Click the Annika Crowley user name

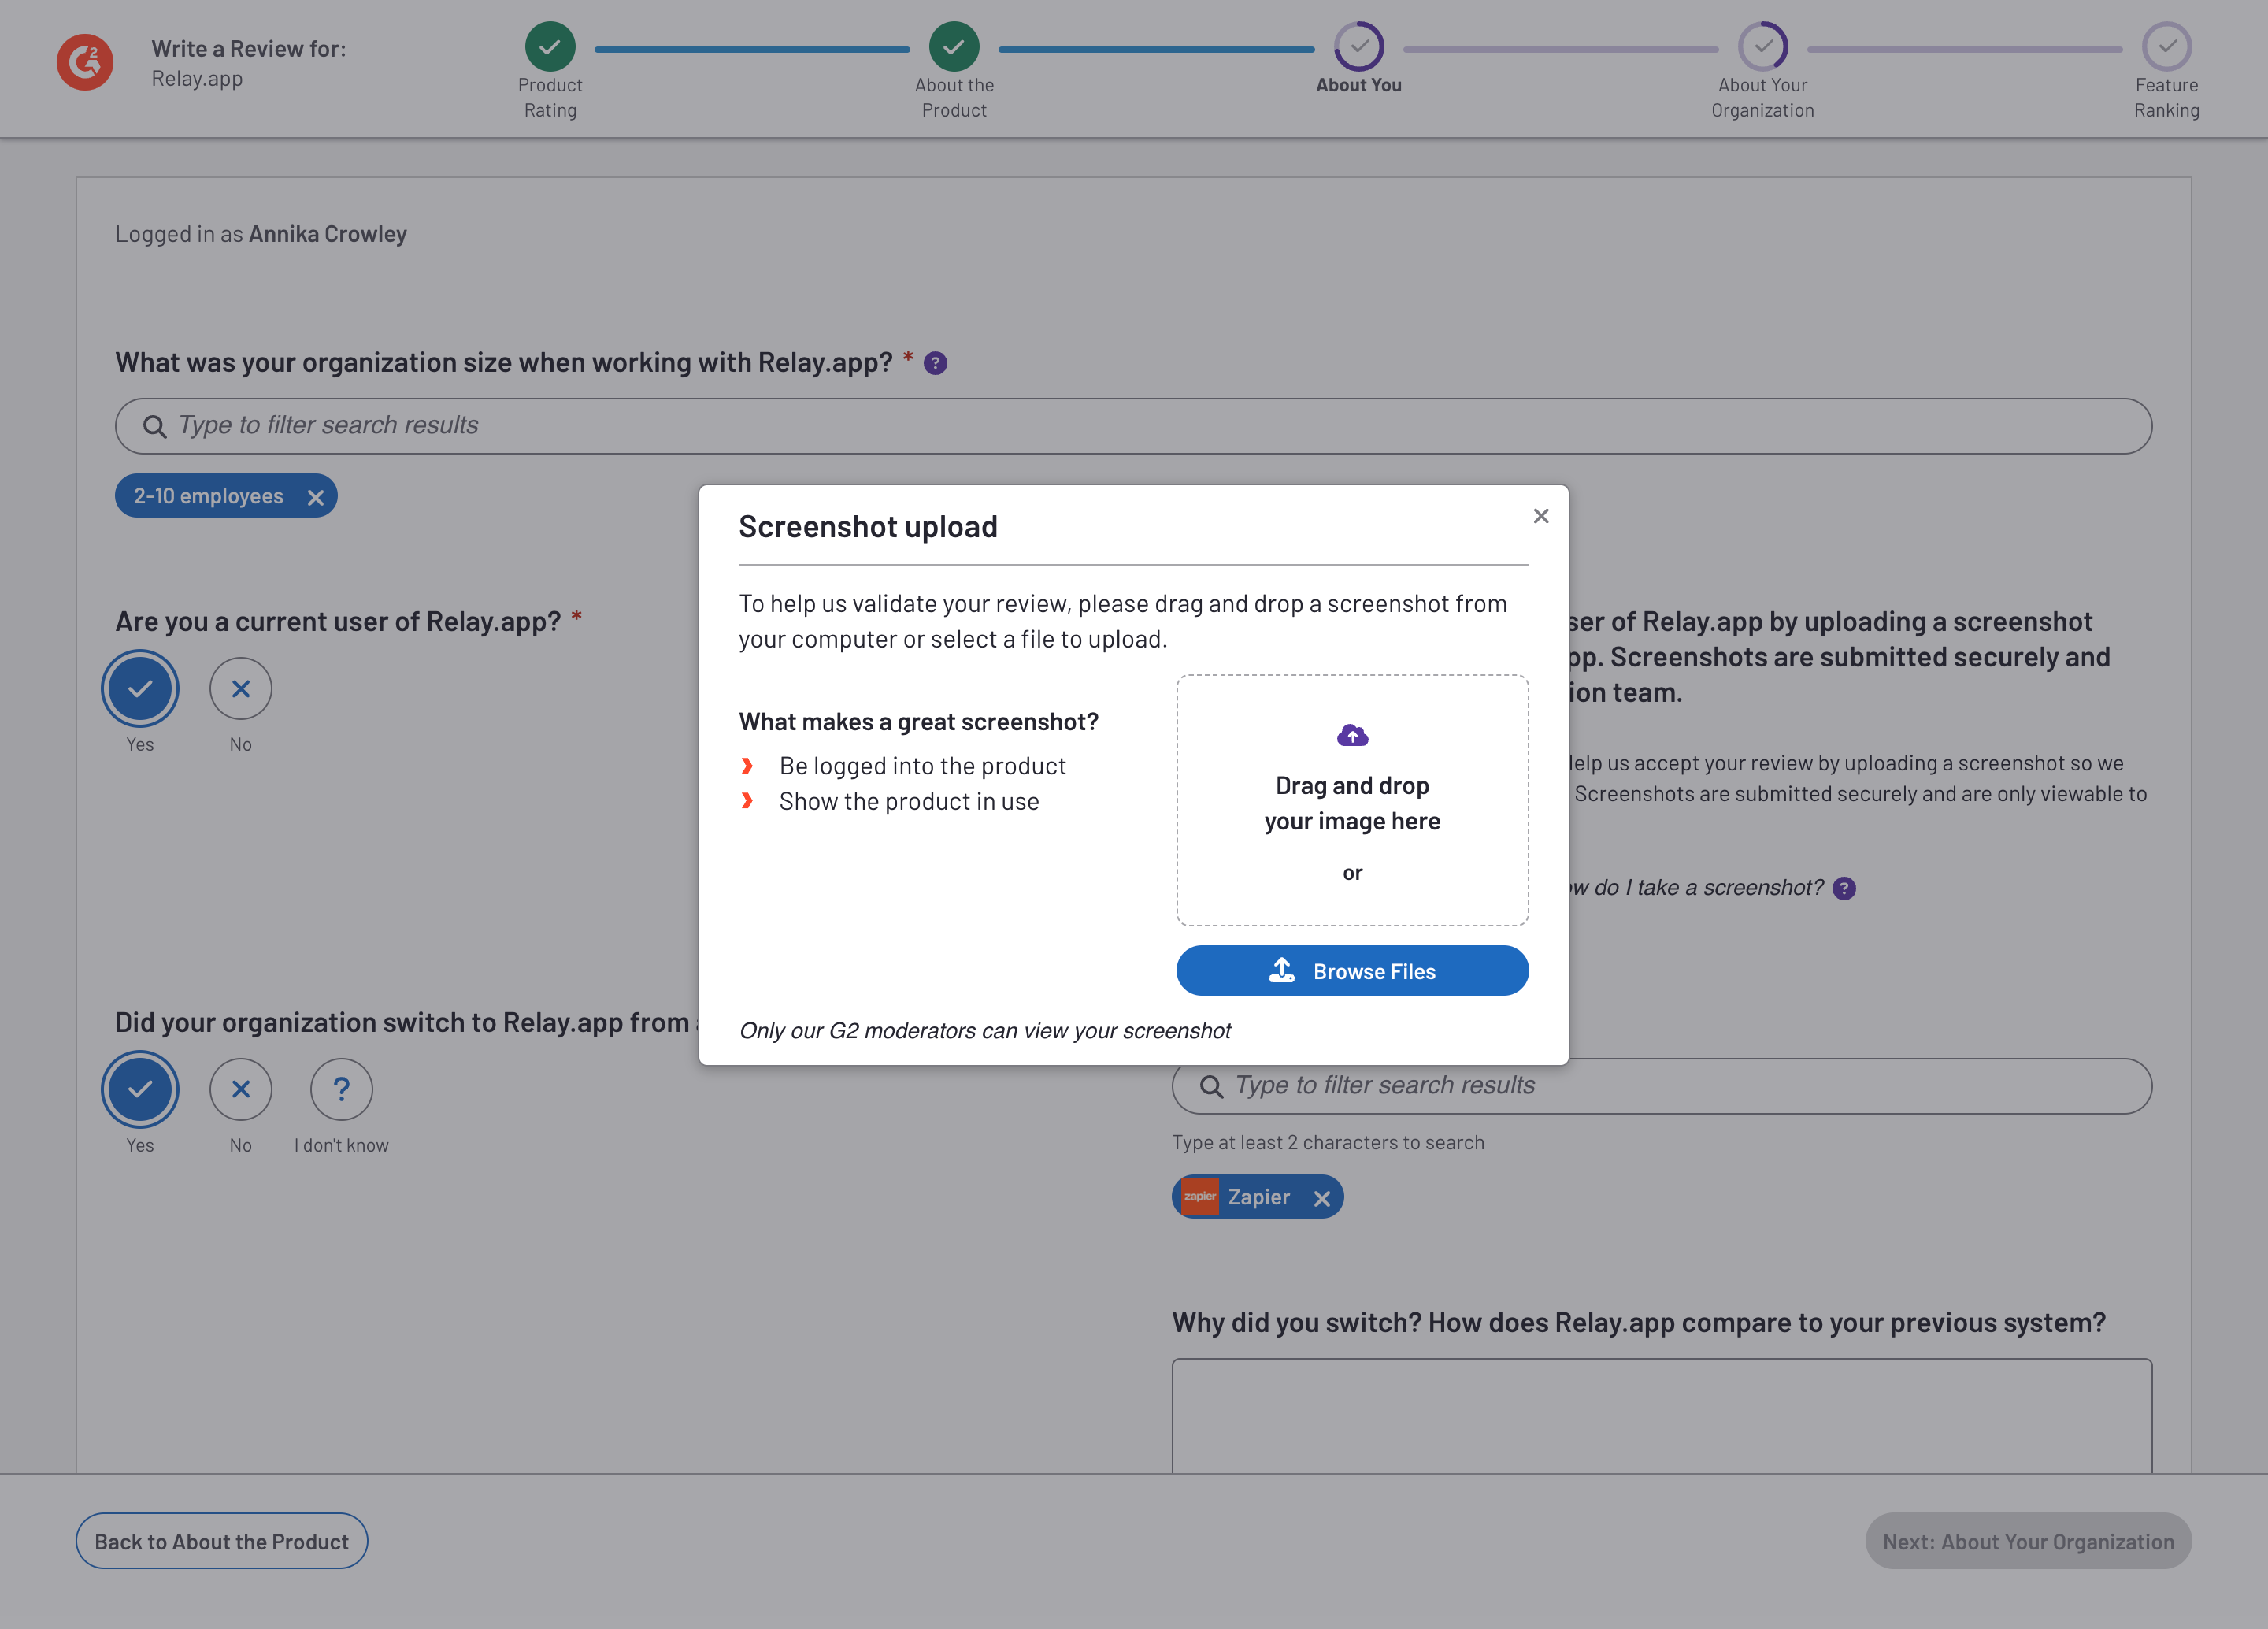pos(327,234)
